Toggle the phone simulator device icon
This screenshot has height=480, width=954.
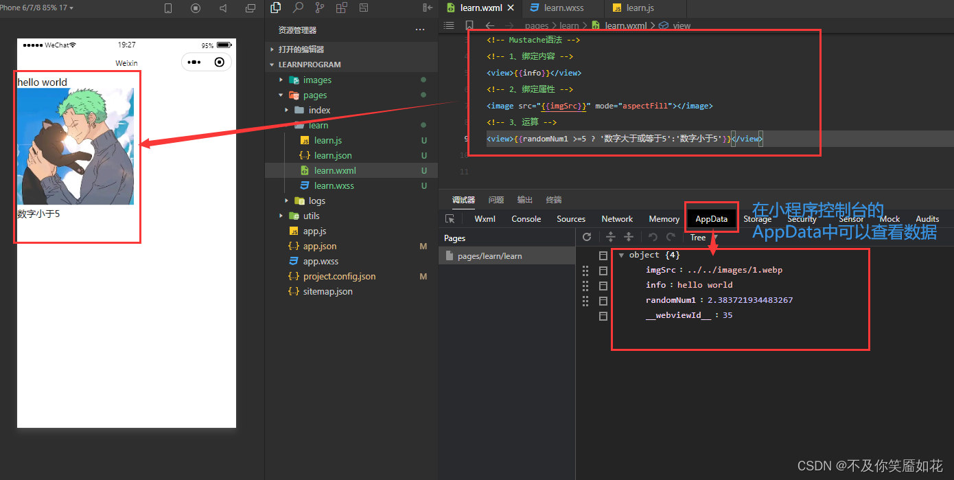(168, 8)
